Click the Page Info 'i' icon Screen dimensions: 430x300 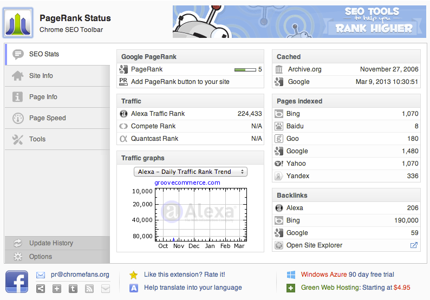coord(17,97)
